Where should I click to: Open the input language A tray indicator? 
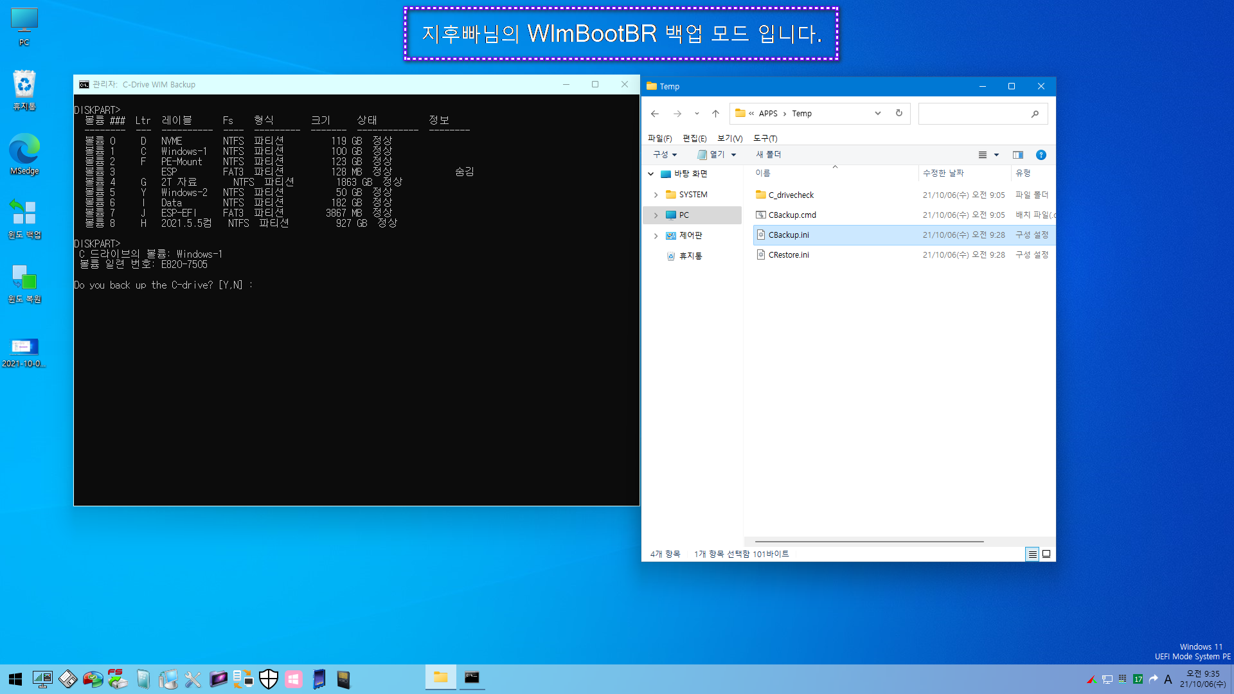pyautogui.click(x=1168, y=679)
